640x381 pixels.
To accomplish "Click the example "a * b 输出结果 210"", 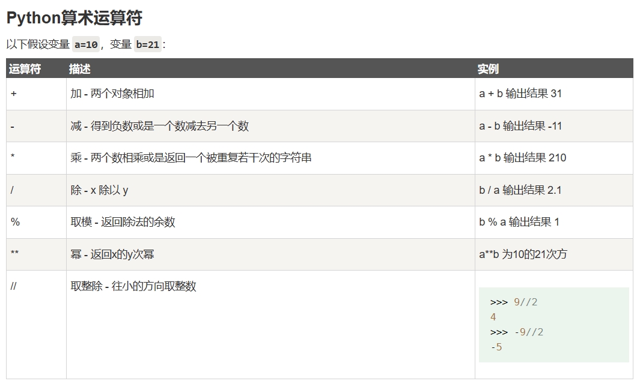I will point(522,158).
